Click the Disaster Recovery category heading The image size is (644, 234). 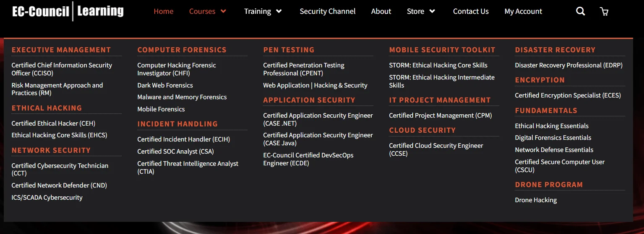[555, 50]
